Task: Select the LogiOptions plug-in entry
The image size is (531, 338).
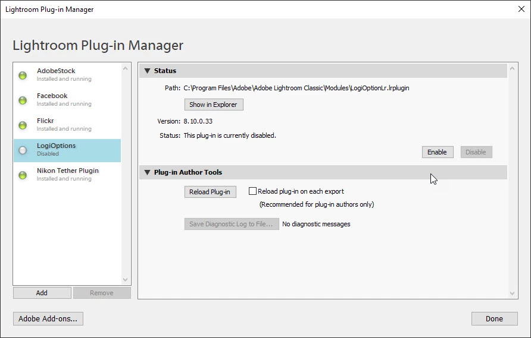Action: pyautogui.click(x=67, y=150)
